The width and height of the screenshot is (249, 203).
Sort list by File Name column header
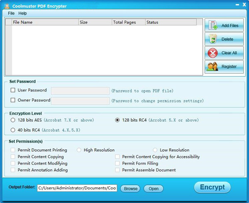click(x=45, y=22)
